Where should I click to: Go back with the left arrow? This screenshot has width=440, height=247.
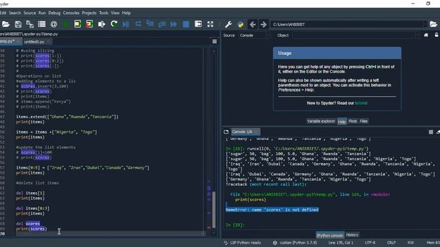(252, 25)
